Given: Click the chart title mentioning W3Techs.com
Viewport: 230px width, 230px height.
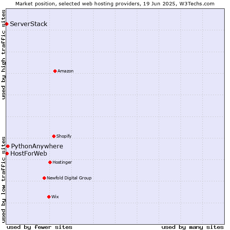Looking at the screenshot, I should tap(115, 4).
